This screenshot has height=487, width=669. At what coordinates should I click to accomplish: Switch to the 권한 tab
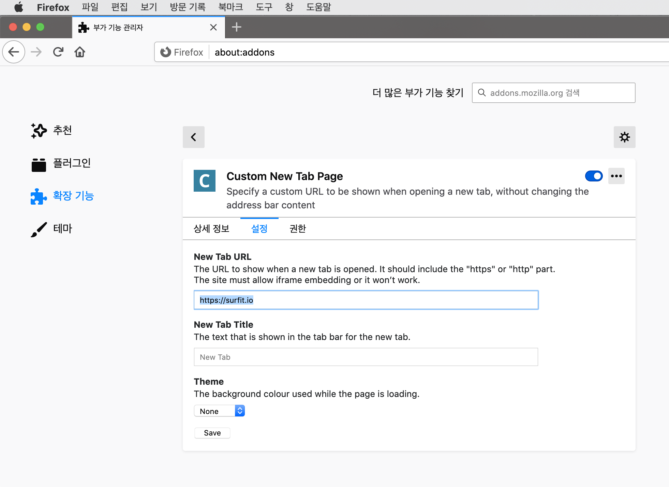pyautogui.click(x=298, y=228)
